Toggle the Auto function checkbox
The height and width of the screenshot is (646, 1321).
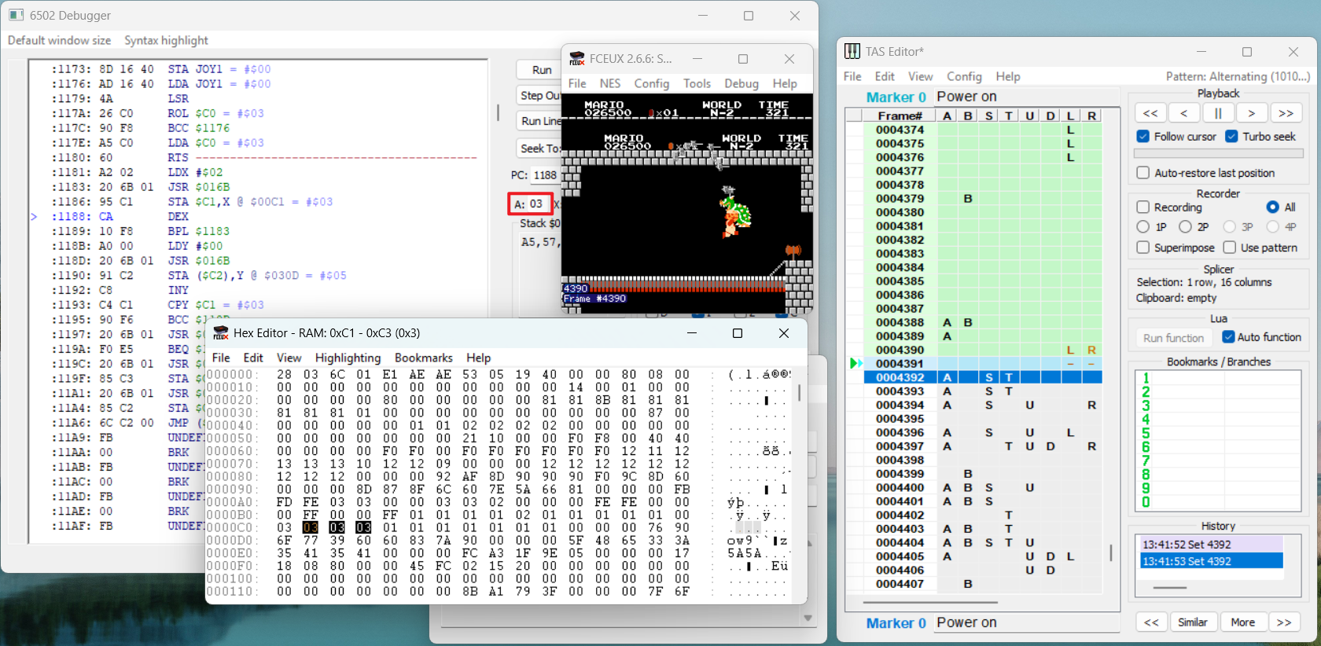click(x=1228, y=337)
